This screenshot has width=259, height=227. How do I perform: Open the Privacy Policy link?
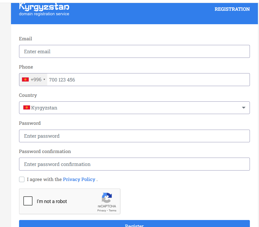click(x=79, y=179)
